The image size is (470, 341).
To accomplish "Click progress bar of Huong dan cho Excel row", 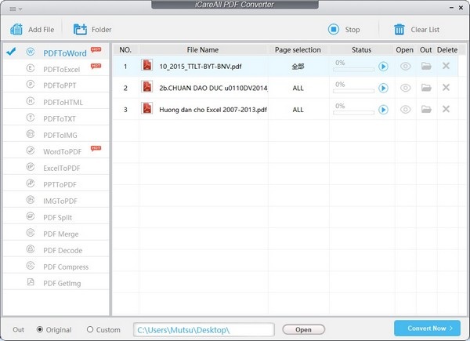I will pos(354,113).
